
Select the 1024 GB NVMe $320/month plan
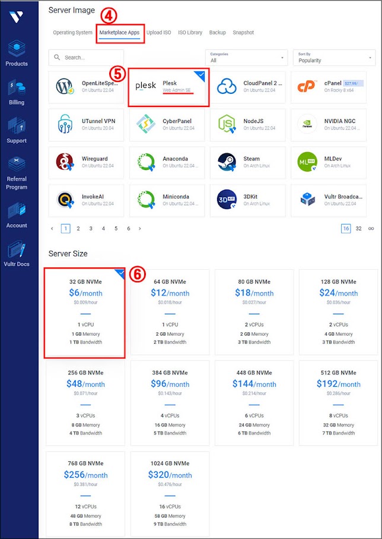(x=170, y=494)
